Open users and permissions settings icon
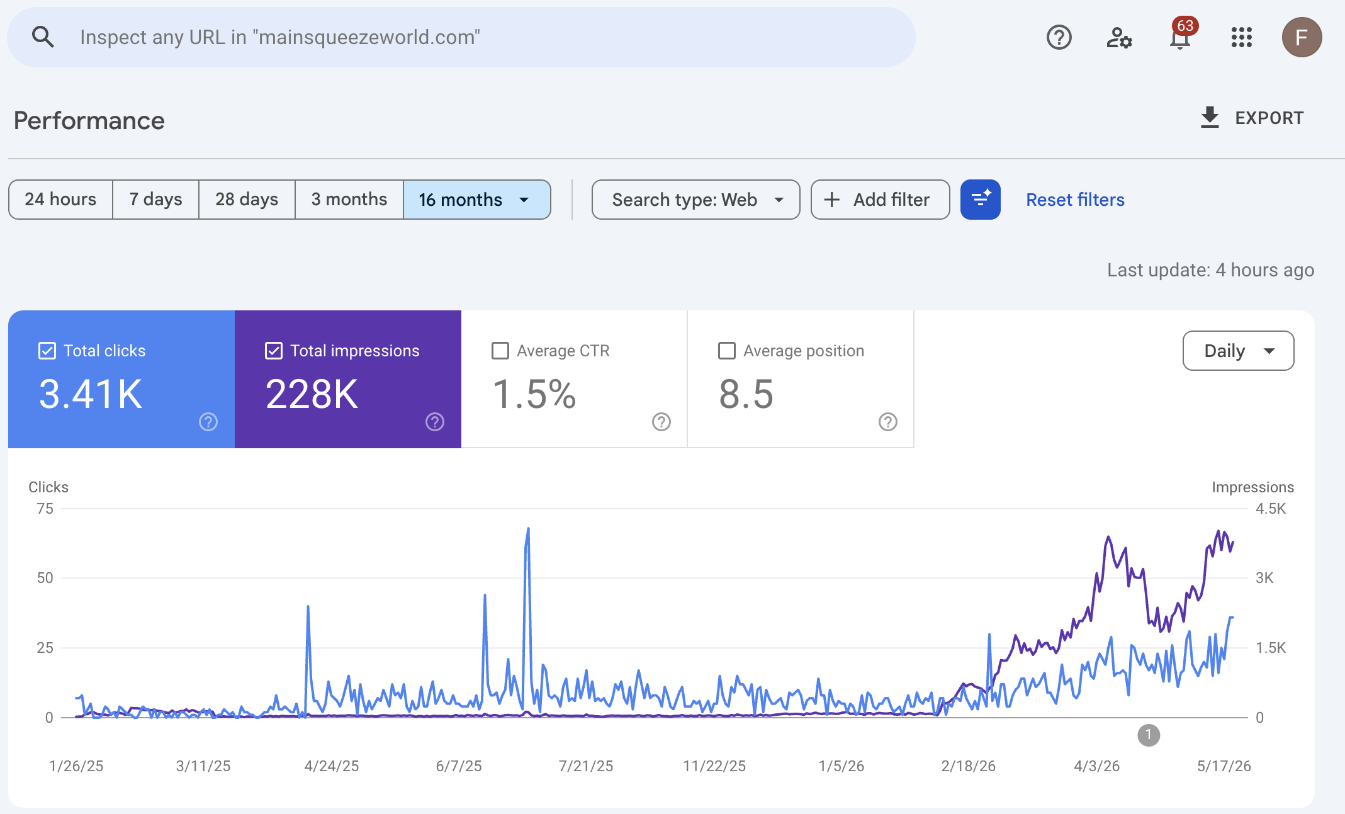 [1119, 37]
